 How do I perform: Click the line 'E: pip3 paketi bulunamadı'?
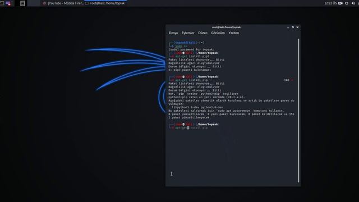point(190,70)
